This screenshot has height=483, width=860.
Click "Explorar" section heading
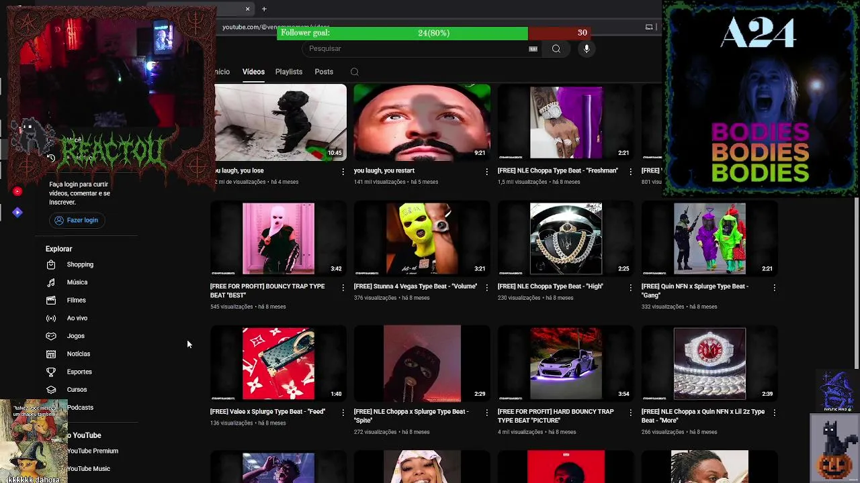pyautogui.click(x=58, y=249)
